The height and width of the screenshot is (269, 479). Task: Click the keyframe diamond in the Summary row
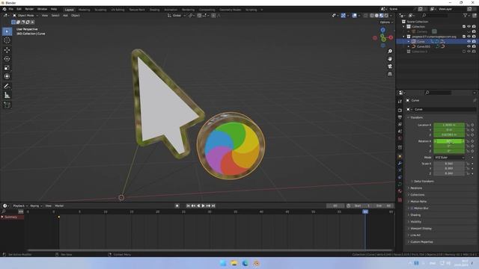59,217
